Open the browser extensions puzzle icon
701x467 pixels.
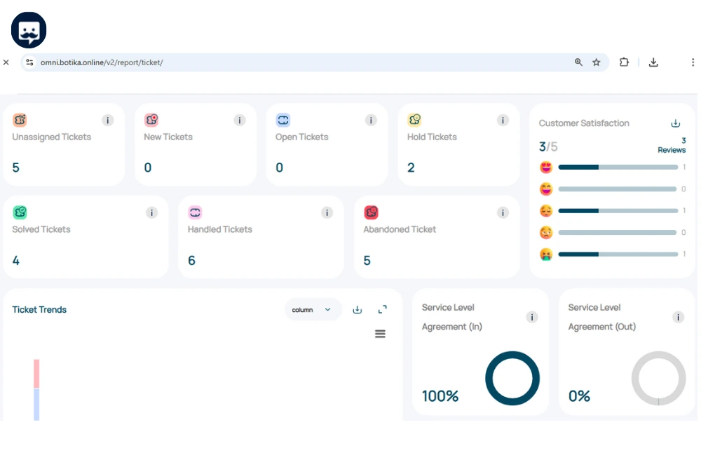624,62
